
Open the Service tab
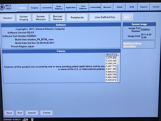coord(156,7)
